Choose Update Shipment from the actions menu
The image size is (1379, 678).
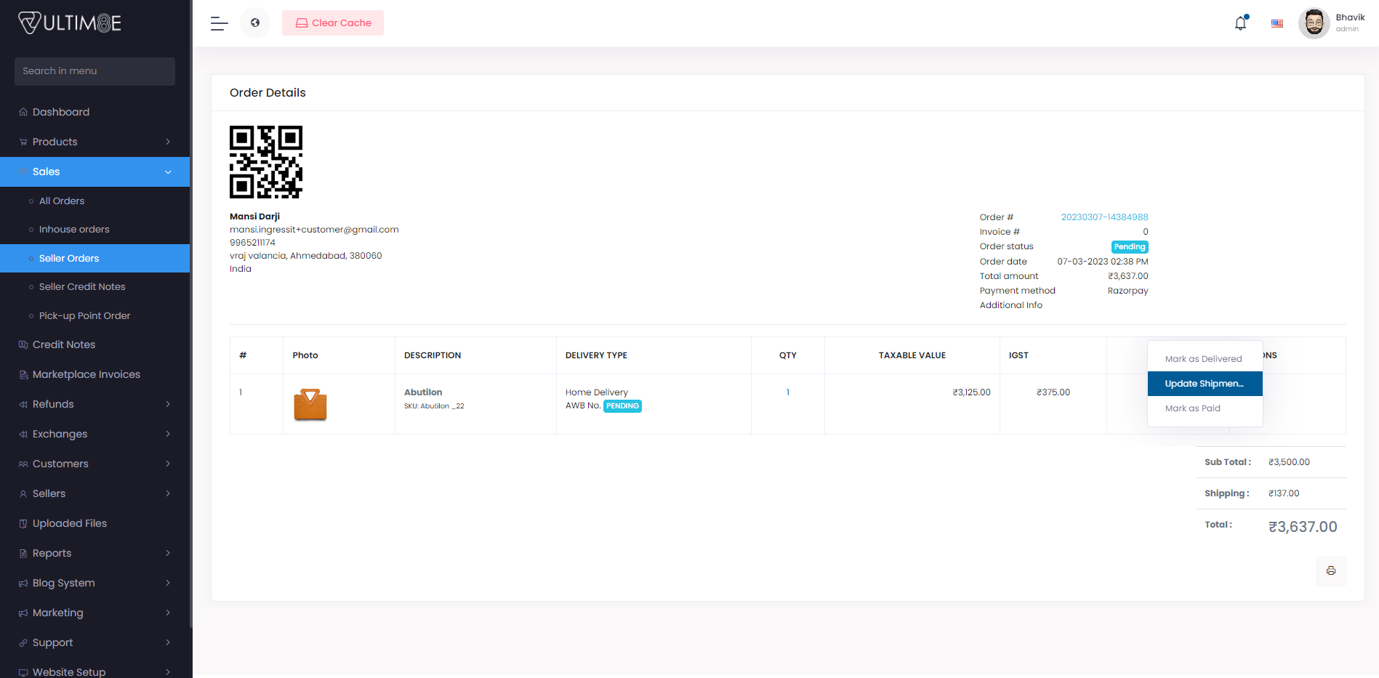click(x=1205, y=383)
